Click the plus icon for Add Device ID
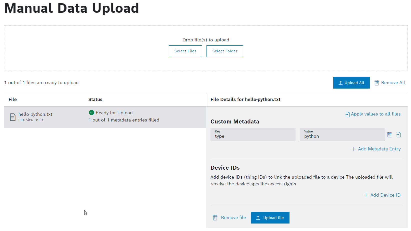 tap(366, 195)
